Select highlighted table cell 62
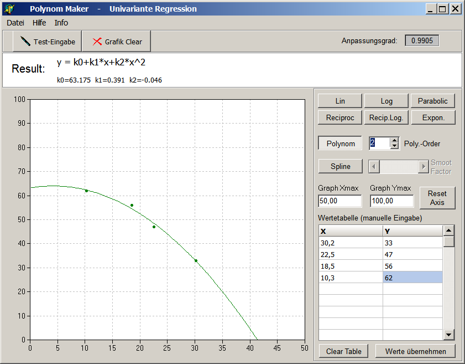Image resolution: width=465 pixels, height=364 pixels. (412, 277)
